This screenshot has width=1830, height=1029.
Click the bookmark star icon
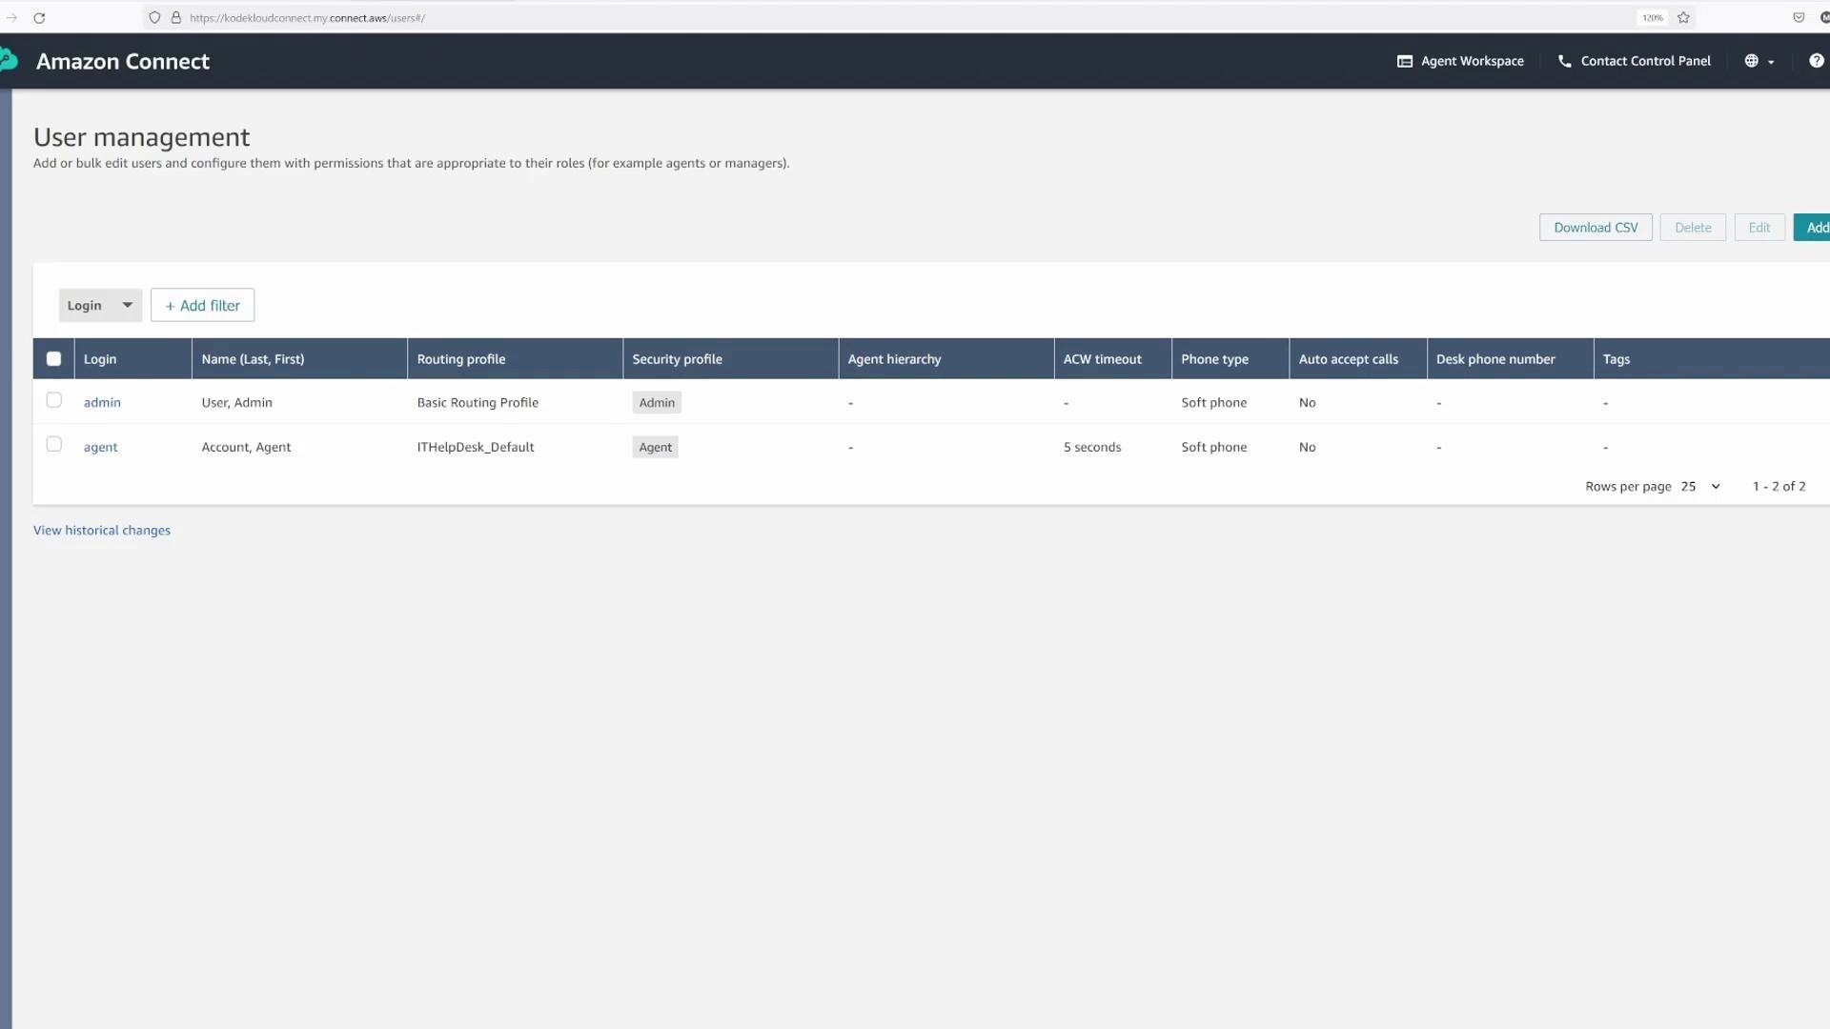[1683, 18]
